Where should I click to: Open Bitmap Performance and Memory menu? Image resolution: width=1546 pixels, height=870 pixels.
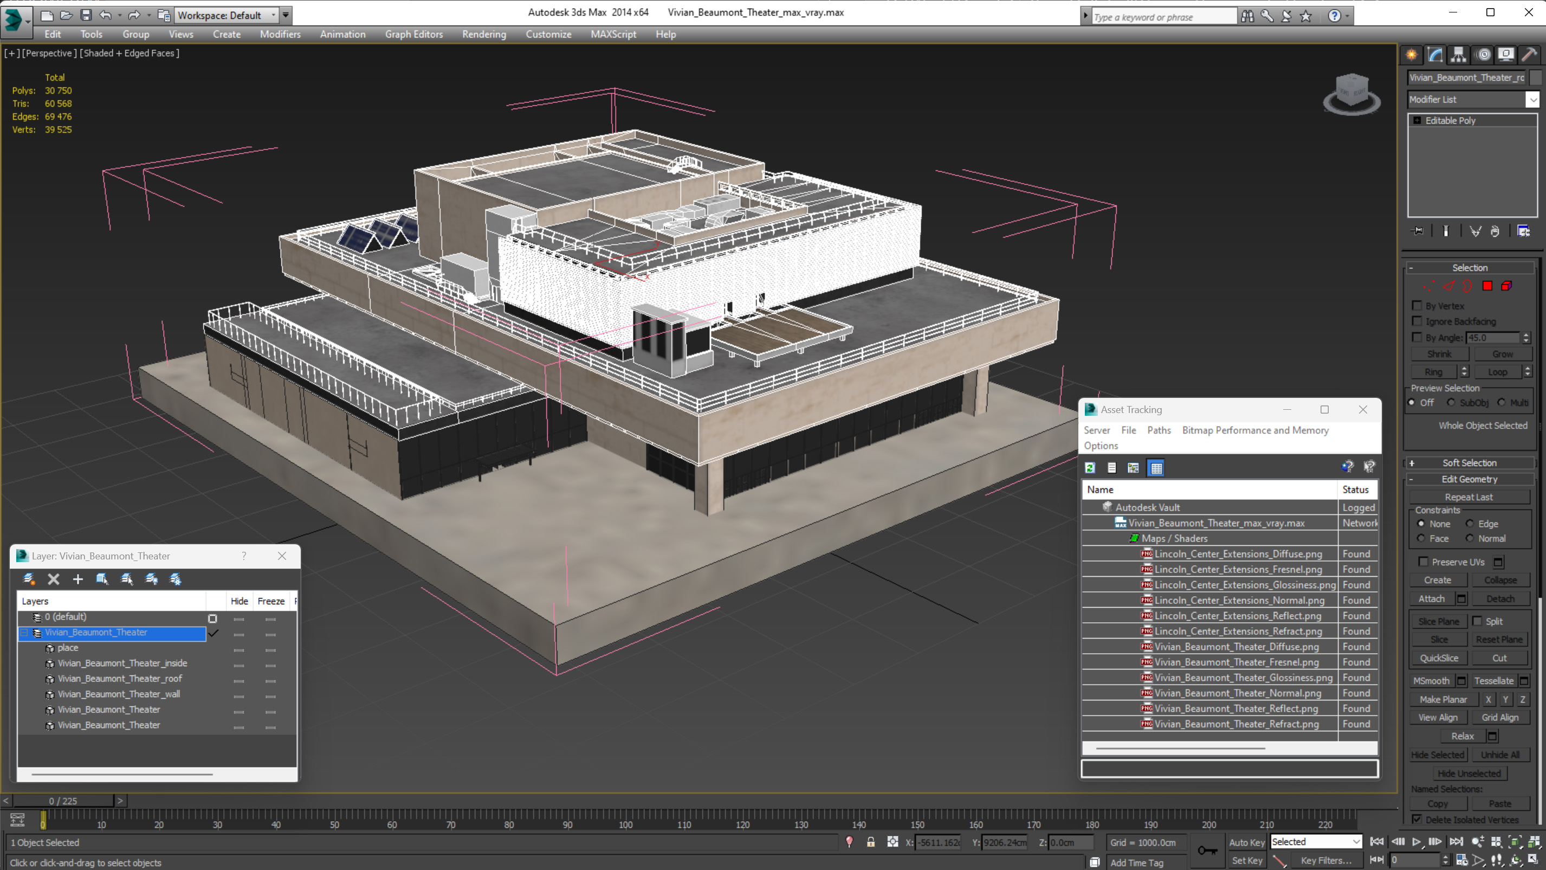click(1255, 430)
